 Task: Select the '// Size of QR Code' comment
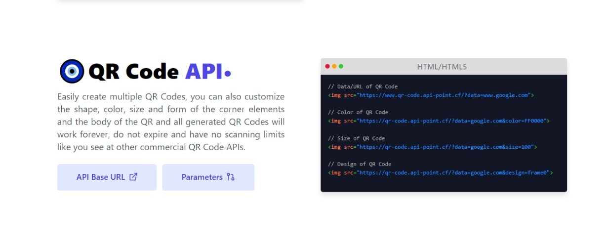pos(356,138)
